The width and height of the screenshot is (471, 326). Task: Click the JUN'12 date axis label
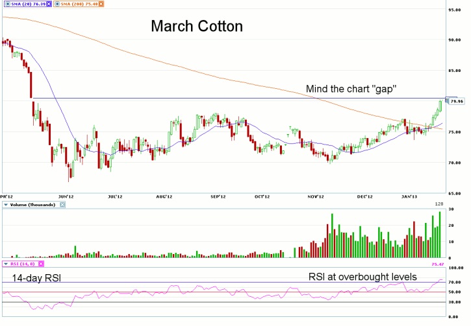pyautogui.click(x=66, y=197)
